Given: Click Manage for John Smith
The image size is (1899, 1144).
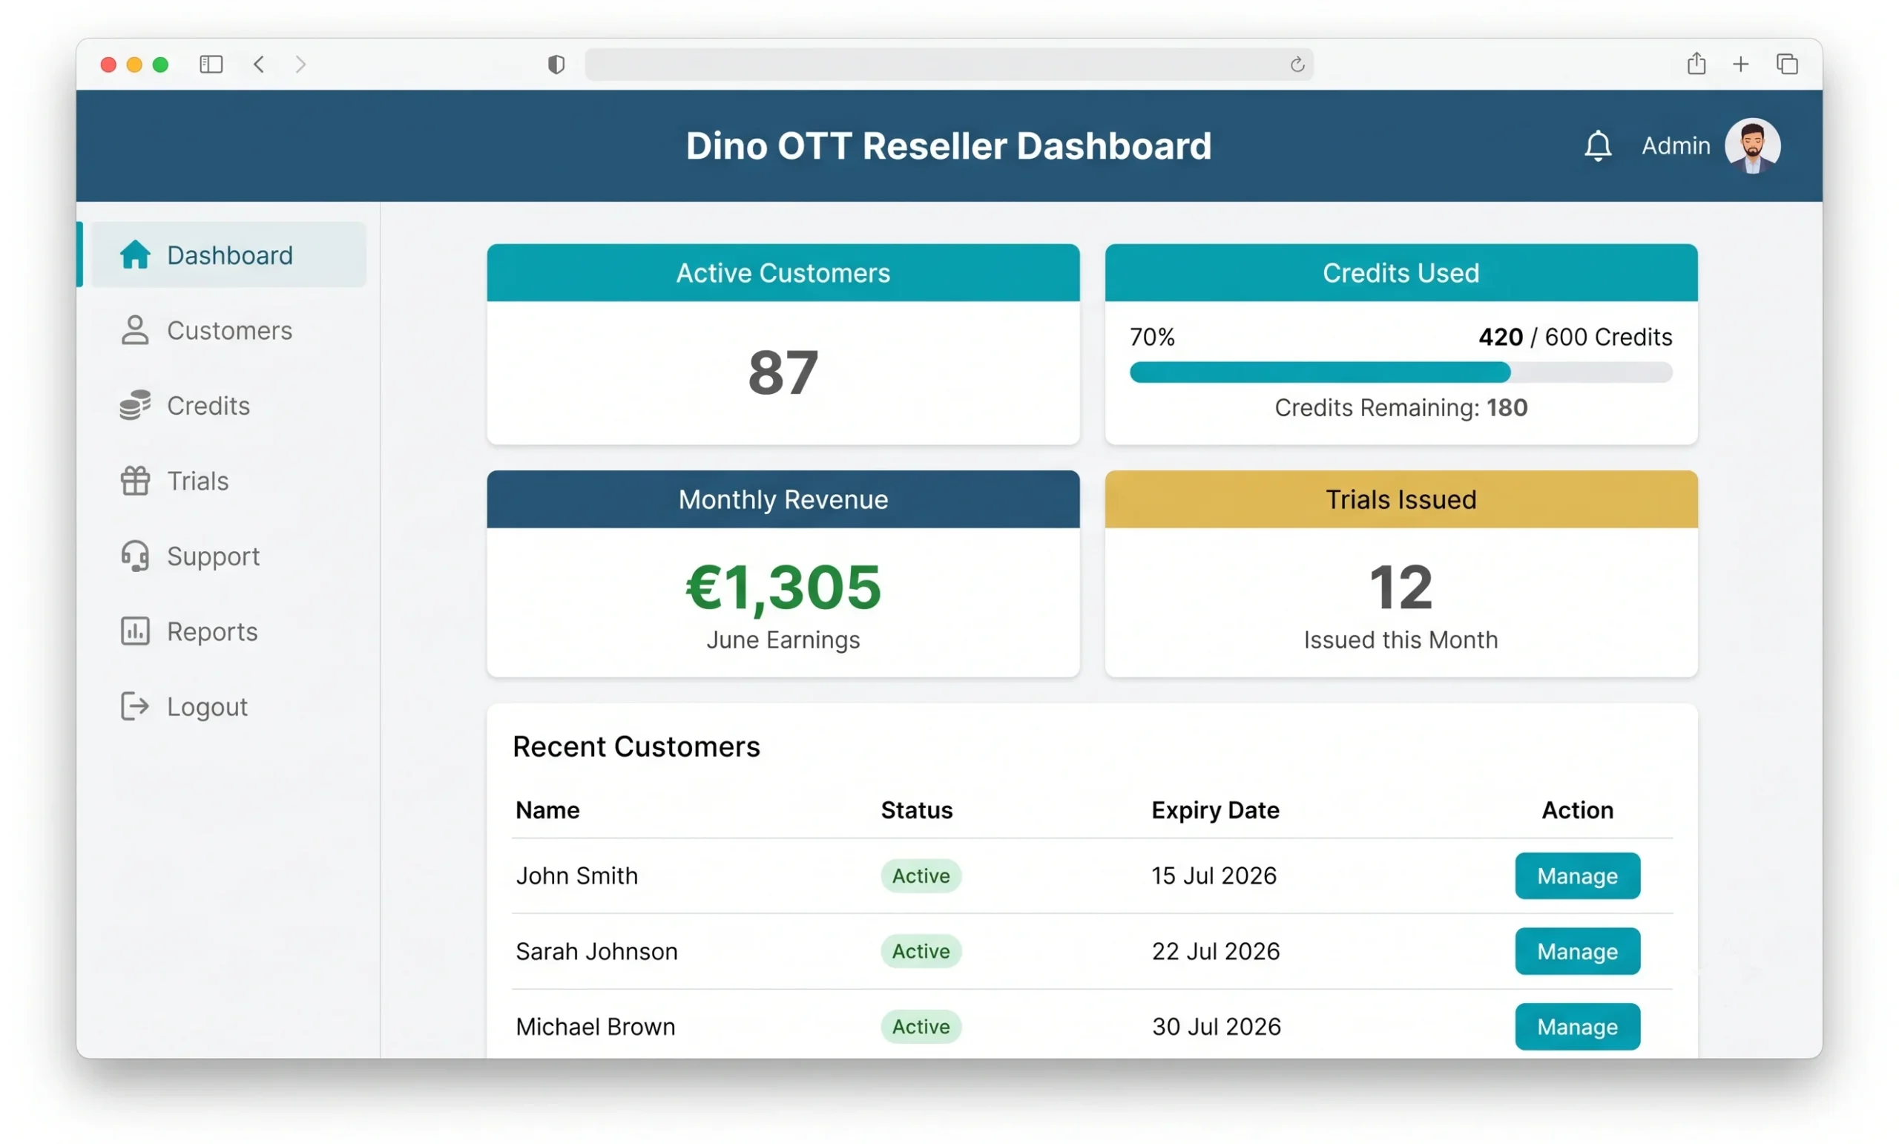Looking at the screenshot, I should point(1577,875).
